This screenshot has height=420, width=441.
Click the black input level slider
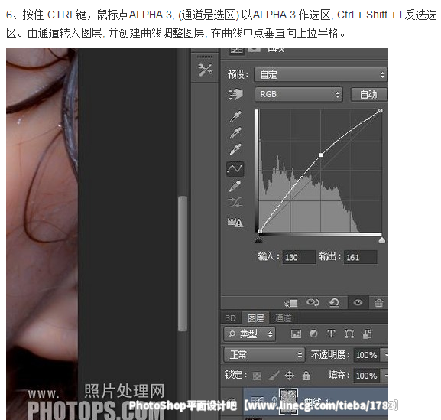pyautogui.click(x=258, y=240)
